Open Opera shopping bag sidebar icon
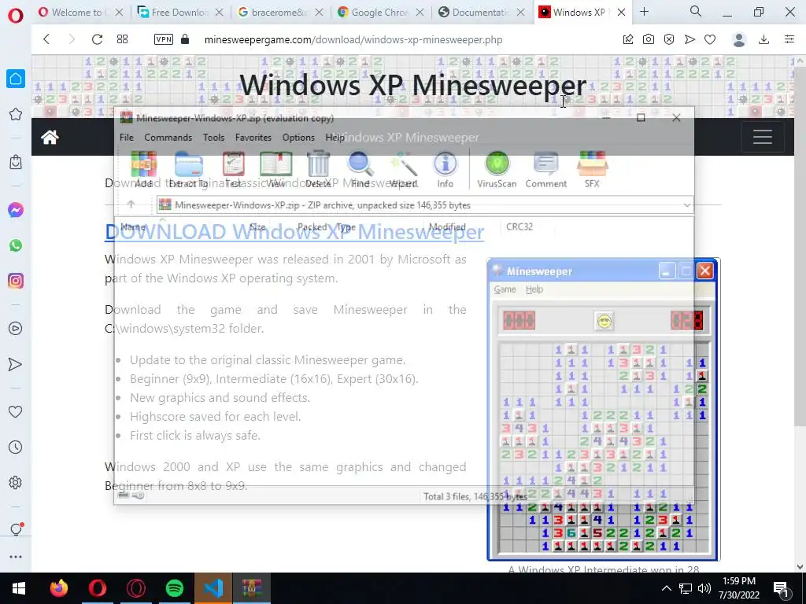This screenshot has width=806, height=604. 16,162
